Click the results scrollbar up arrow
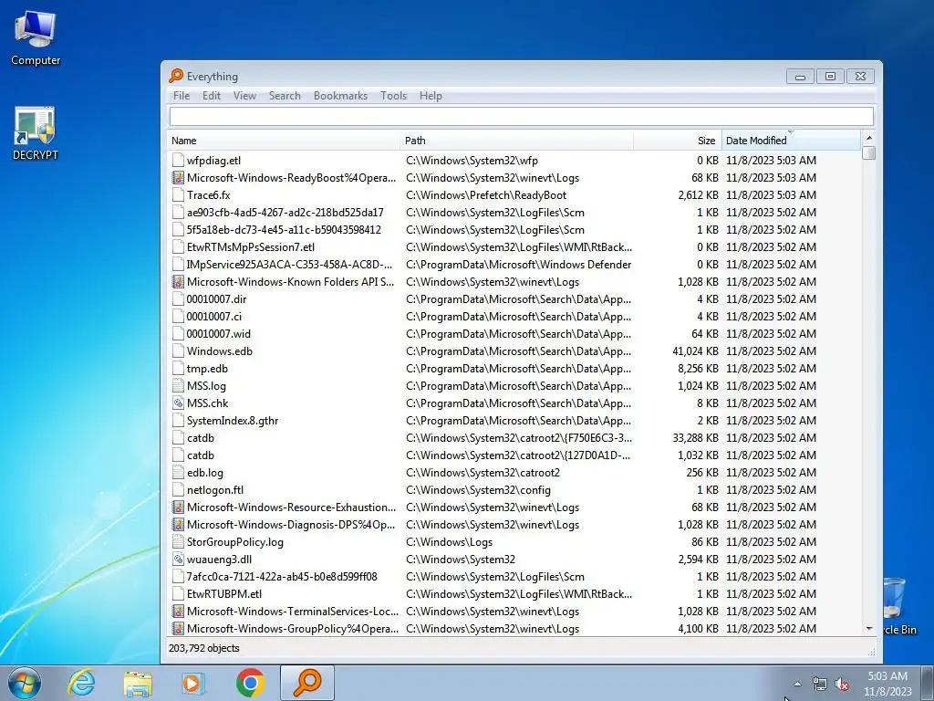Screen dimensions: 934x701 click(x=869, y=138)
